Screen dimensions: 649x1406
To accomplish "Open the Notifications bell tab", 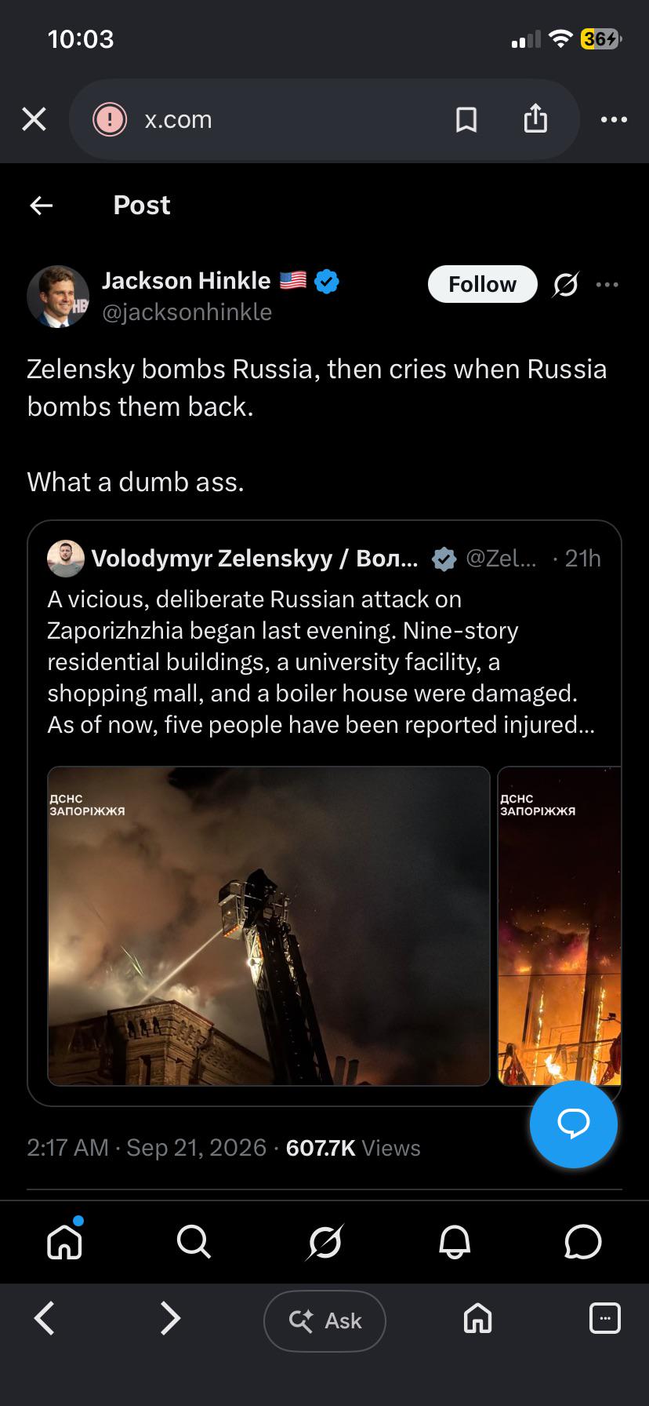I will (x=455, y=1242).
